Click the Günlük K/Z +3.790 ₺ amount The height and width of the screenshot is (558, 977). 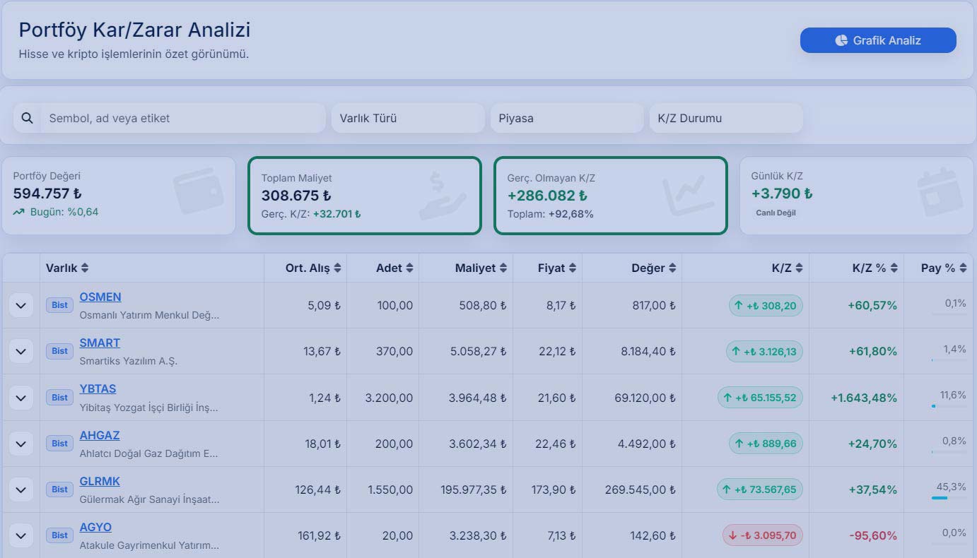point(782,194)
